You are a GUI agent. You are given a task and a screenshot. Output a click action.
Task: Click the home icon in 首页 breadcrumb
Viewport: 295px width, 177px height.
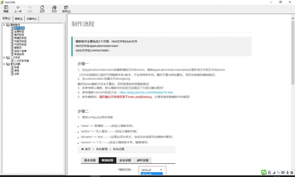tap(82, 149)
